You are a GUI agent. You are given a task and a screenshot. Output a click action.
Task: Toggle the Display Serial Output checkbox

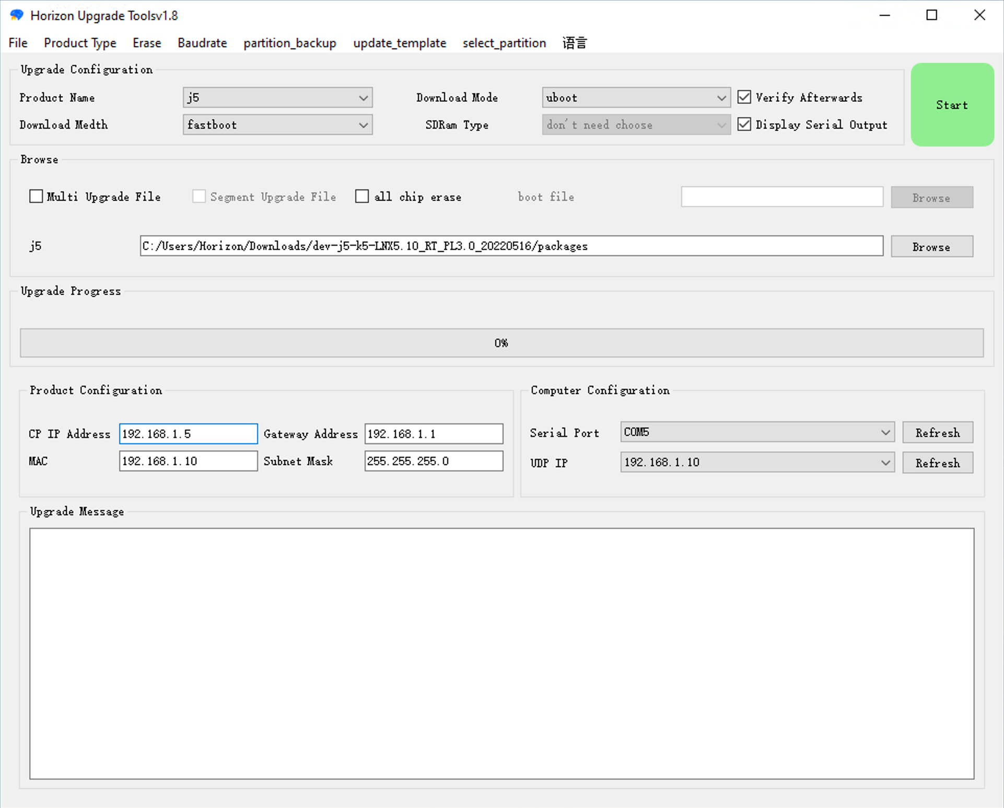click(744, 124)
